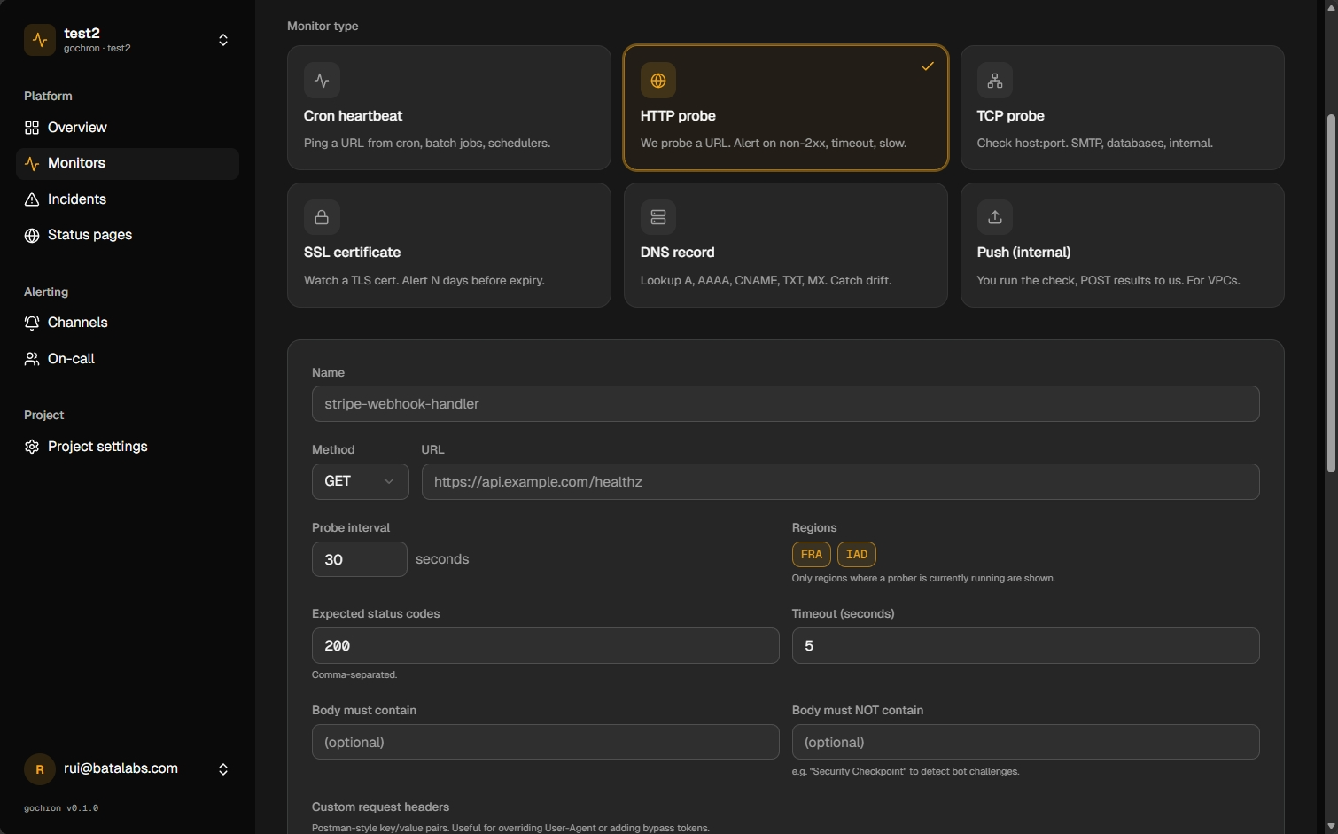The image size is (1338, 834).
Task: Click the Body must contain field
Action: (546, 742)
